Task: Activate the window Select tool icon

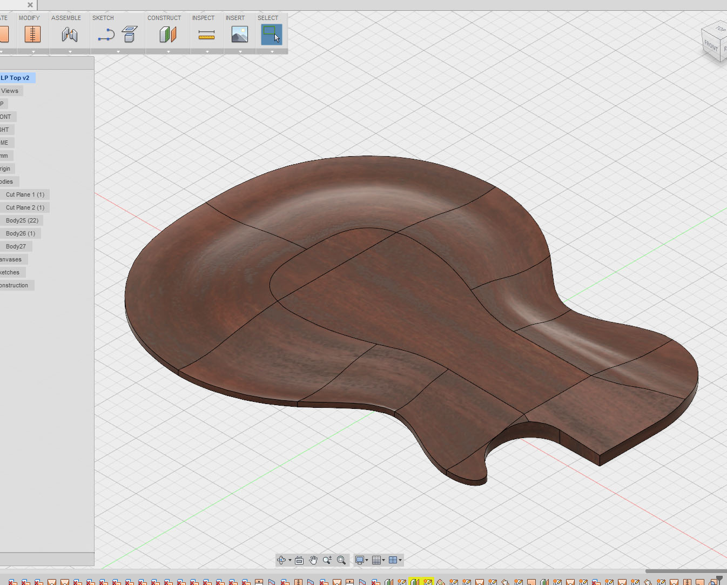Action: point(272,35)
